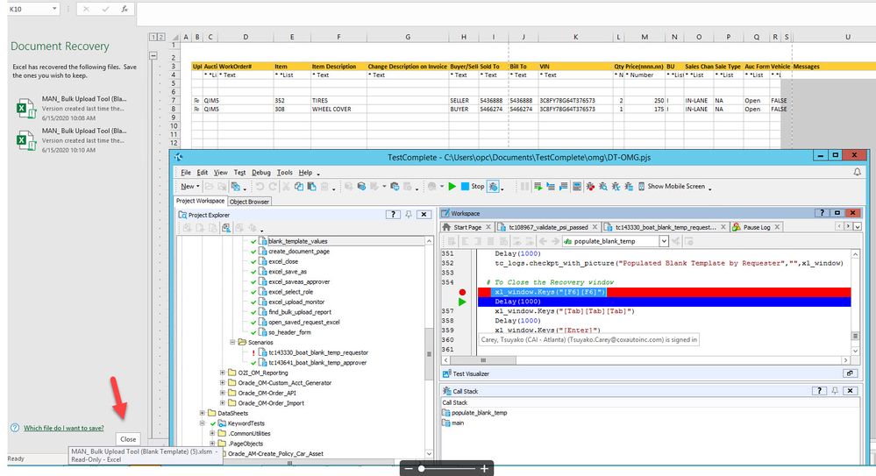Viewport: 876px width, 476px height.
Task: Open the Name Box dropdown for K10
Action: tap(54, 8)
